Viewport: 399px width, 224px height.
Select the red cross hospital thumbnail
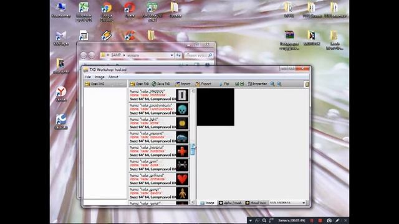[182, 151]
